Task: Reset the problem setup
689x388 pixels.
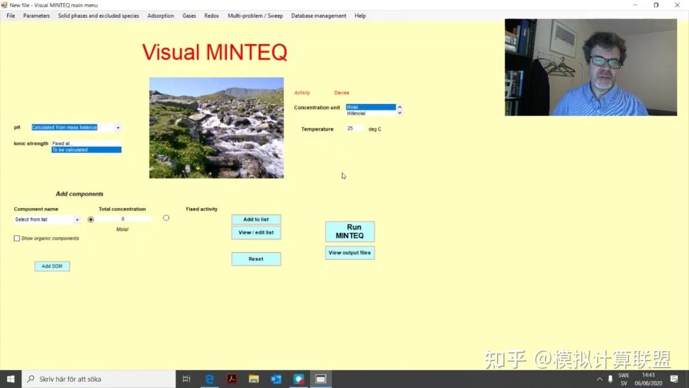Action: (256, 258)
